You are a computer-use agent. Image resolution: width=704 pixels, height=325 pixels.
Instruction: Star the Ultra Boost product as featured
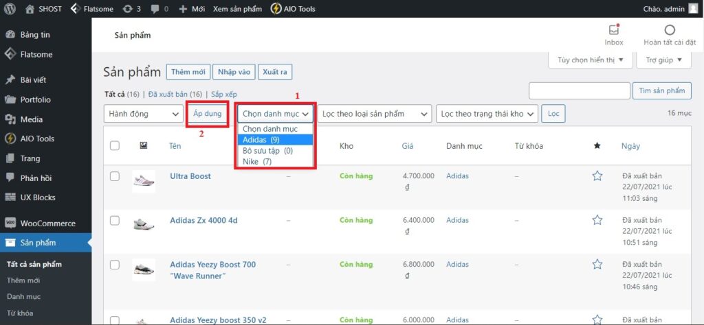click(597, 176)
